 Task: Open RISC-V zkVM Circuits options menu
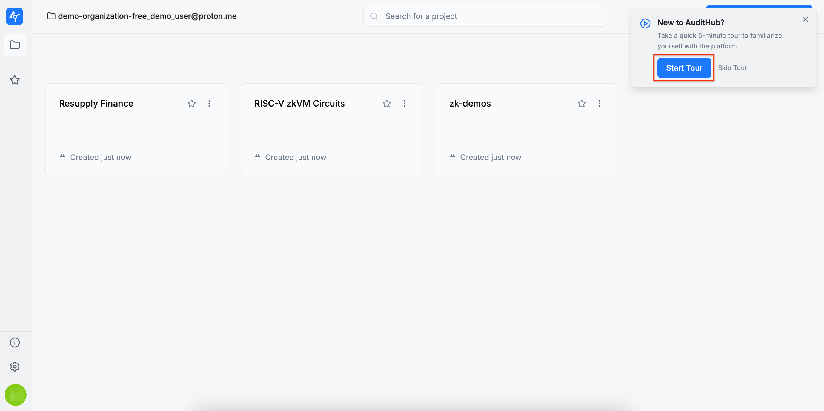coord(404,104)
